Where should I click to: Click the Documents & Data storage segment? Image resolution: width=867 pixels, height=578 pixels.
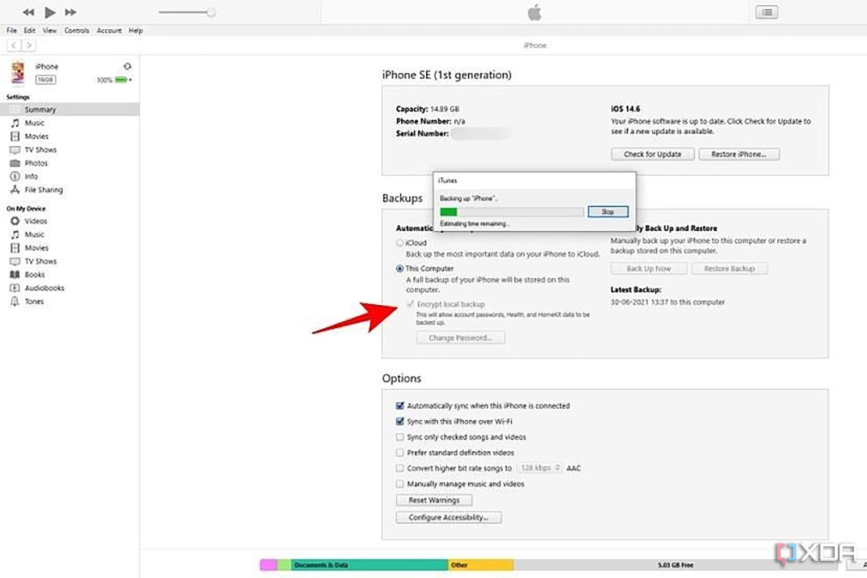(x=370, y=565)
